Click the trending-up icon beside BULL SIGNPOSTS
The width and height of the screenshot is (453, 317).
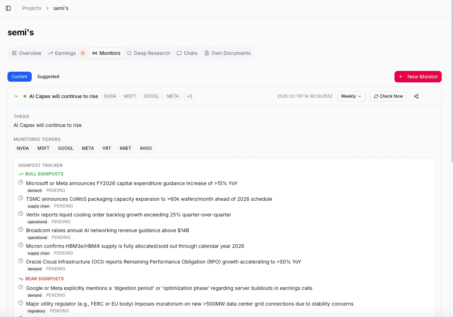[20, 174]
